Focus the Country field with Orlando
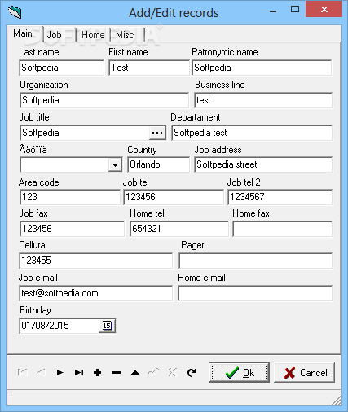348x412 pixels. pos(158,164)
